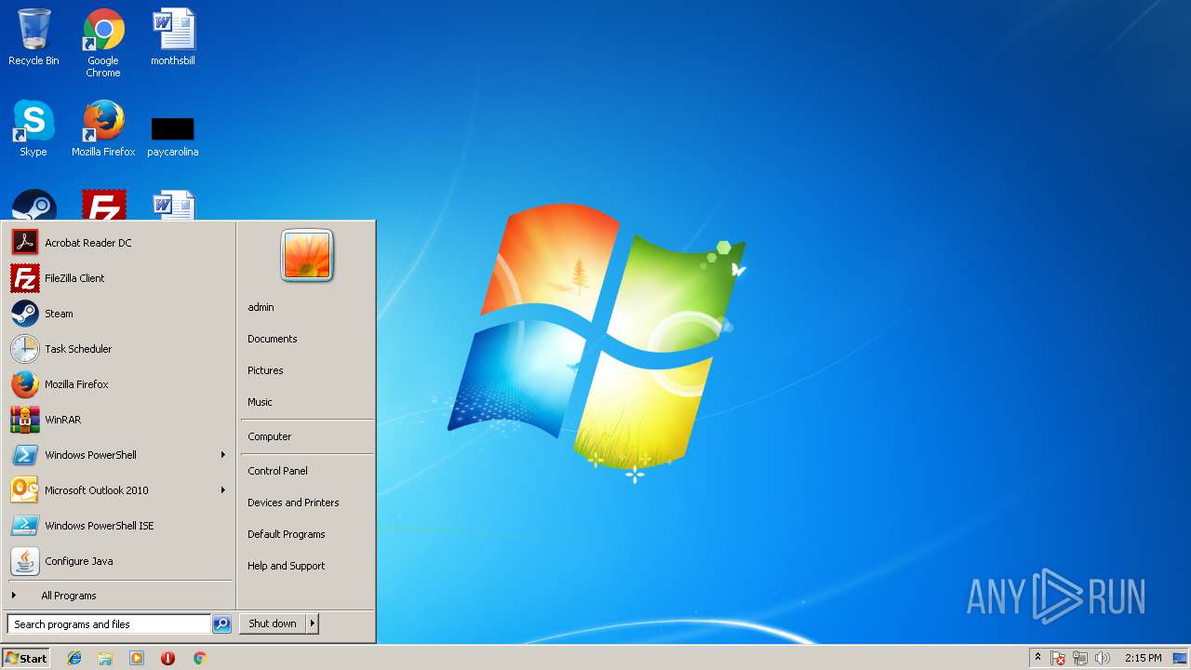
Task: Open Mozilla Firefox desktop shortcut
Action: (x=103, y=128)
